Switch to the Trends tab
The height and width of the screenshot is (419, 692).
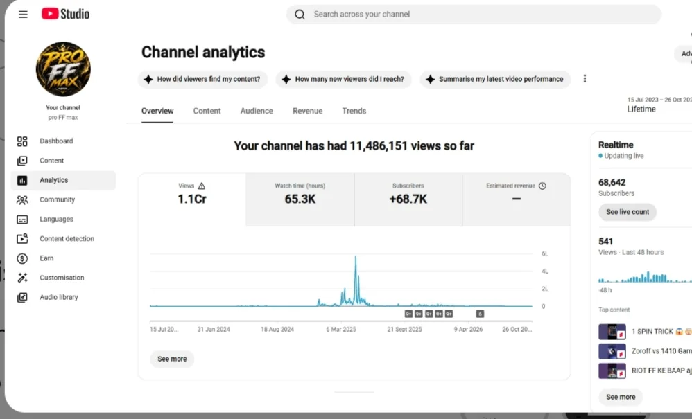354,111
